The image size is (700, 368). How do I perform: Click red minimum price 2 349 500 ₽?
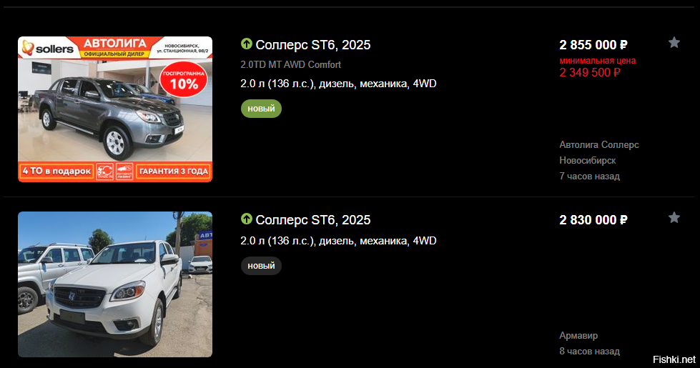tap(590, 72)
